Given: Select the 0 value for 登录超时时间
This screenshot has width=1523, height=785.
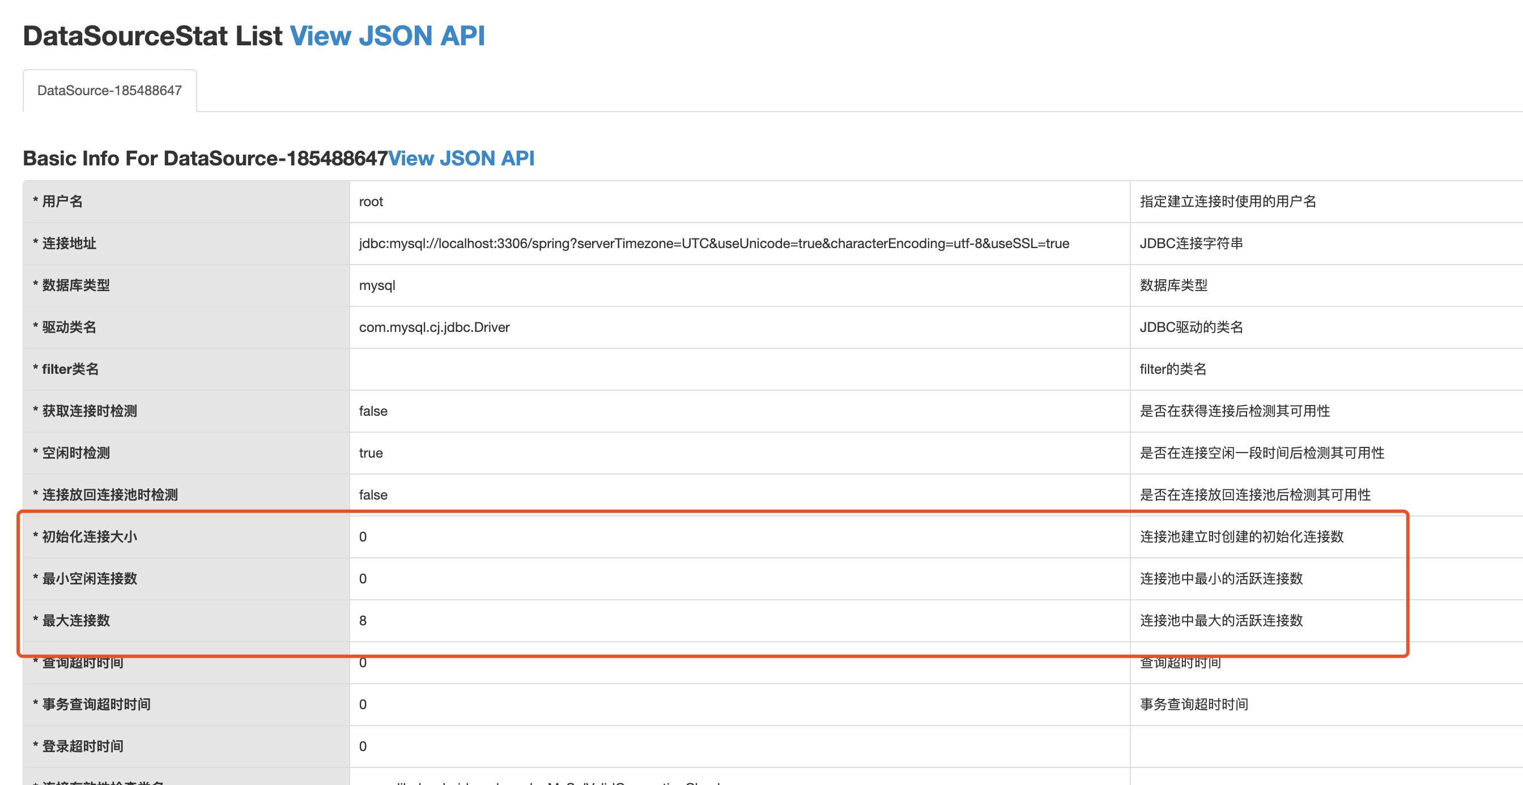Looking at the screenshot, I should (363, 747).
